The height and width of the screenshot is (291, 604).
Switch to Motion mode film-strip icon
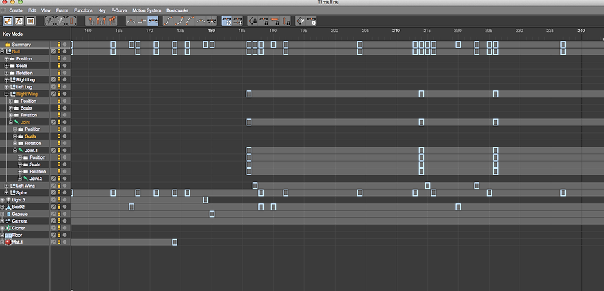(30, 21)
